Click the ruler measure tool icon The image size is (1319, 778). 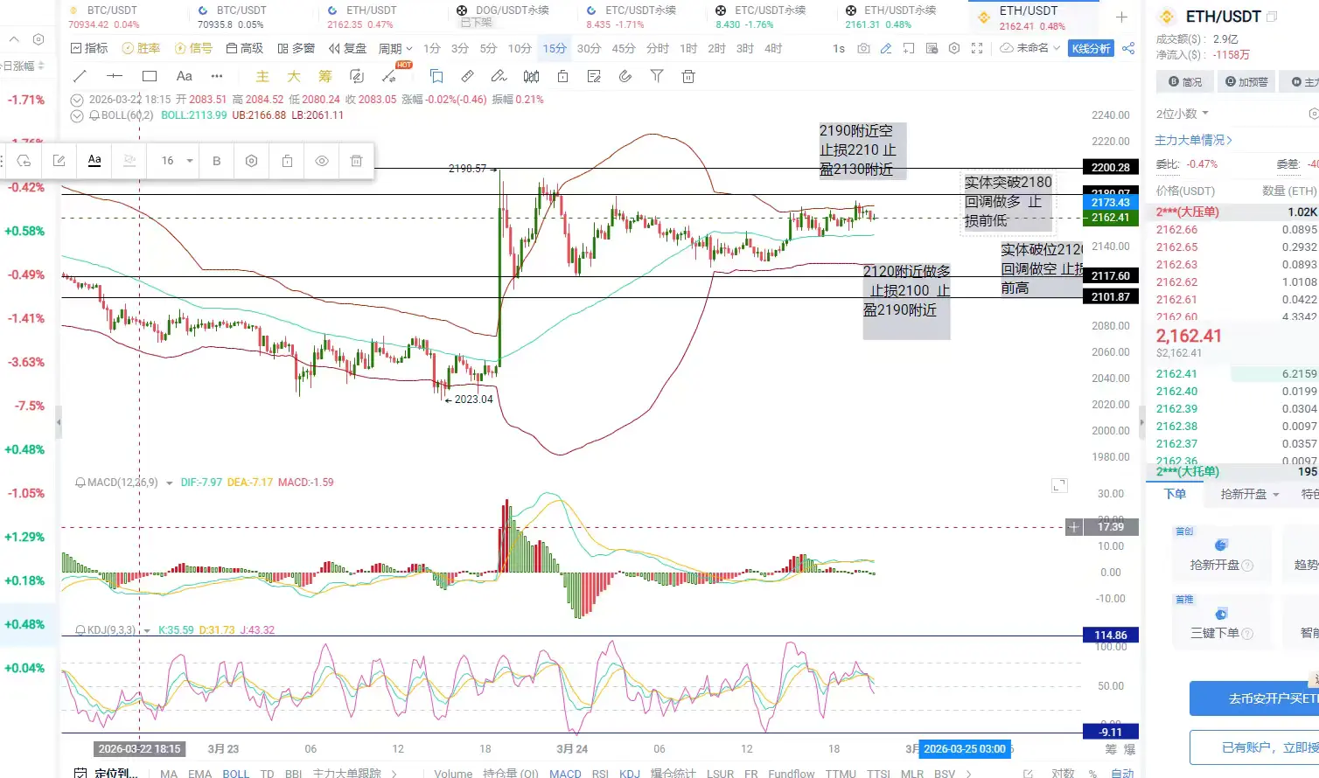click(468, 76)
